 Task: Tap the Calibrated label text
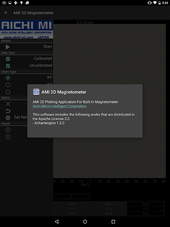(43, 58)
